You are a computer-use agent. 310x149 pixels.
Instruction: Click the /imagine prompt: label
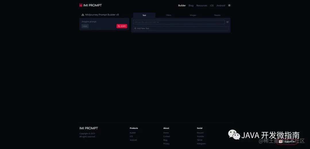pos(89,21)
